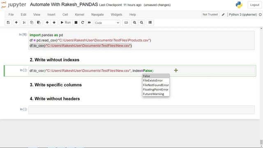Click the Not Trusted button

click(x=210, y=15)
